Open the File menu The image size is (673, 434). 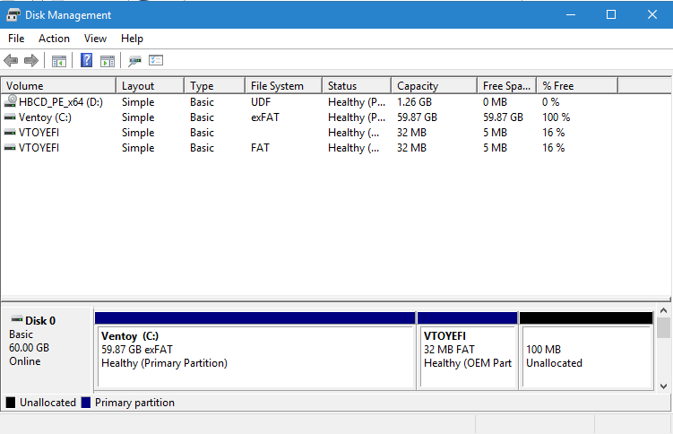(16, 39)
